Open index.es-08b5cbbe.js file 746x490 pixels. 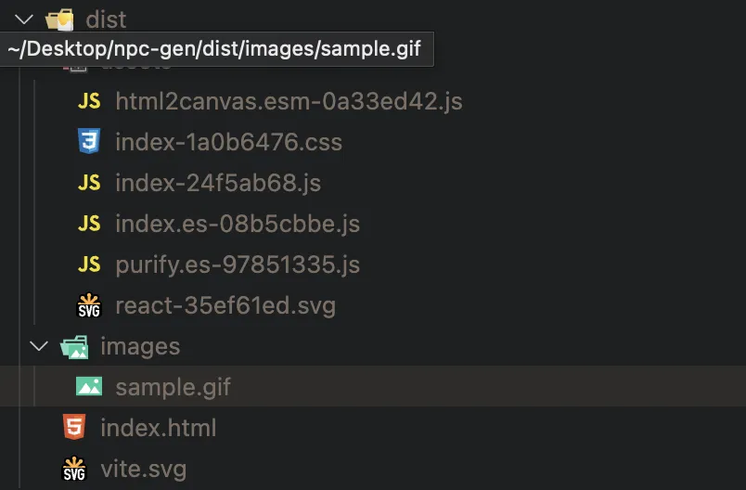[x=238, y=224]
